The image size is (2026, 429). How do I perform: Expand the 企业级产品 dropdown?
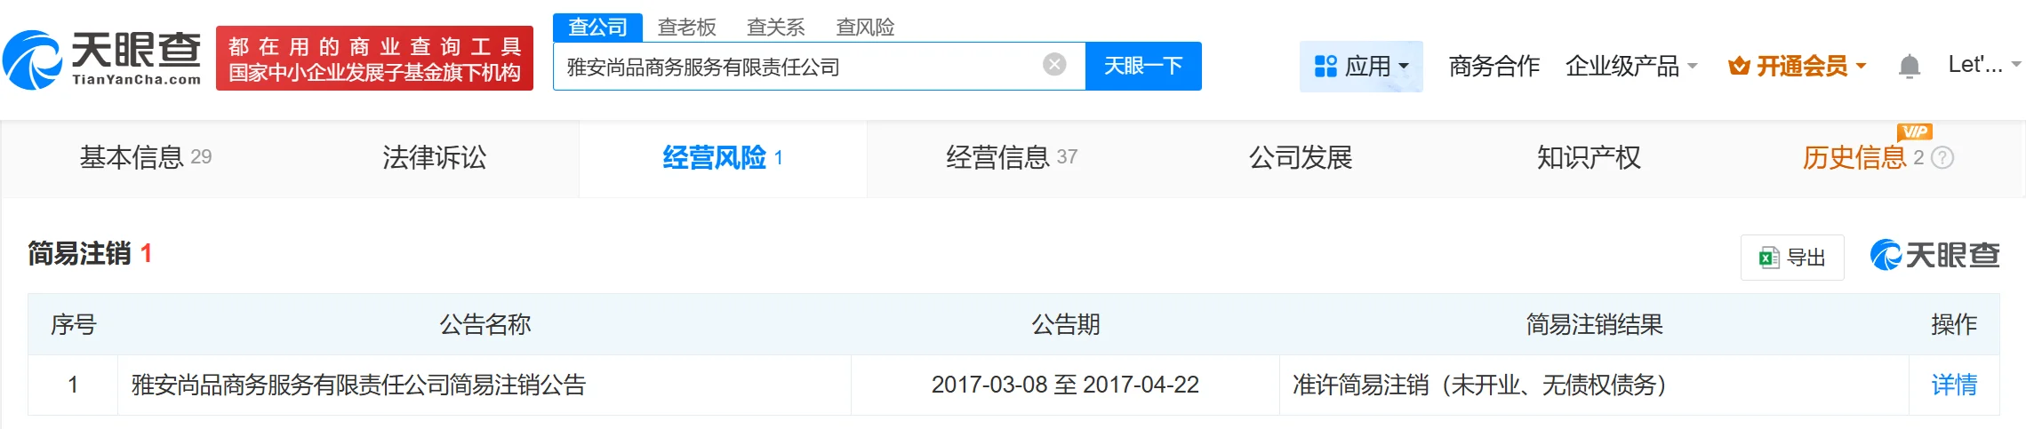coord(1692,67)
